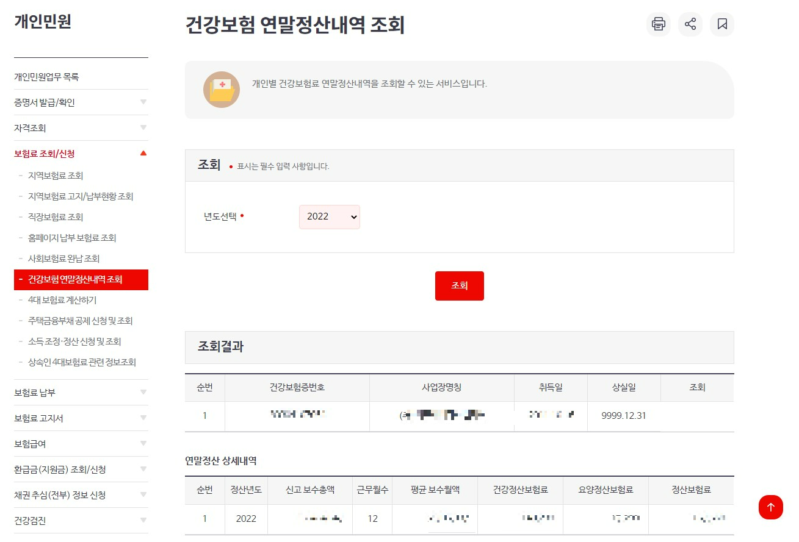This screenshot has height=542, width=799.
Task: Expand the 보험료 납부 menu
Action: [x=81, y=393]
